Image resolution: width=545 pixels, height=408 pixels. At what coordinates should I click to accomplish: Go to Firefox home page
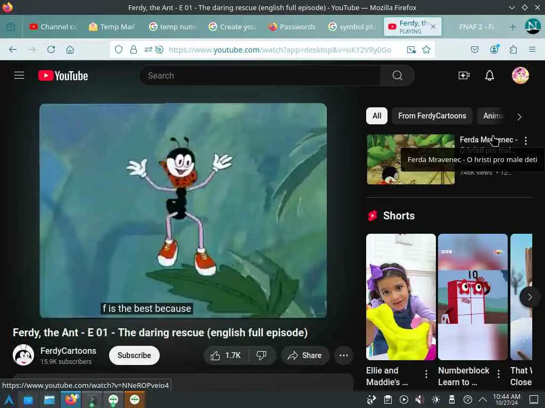(x=70, y=49)
